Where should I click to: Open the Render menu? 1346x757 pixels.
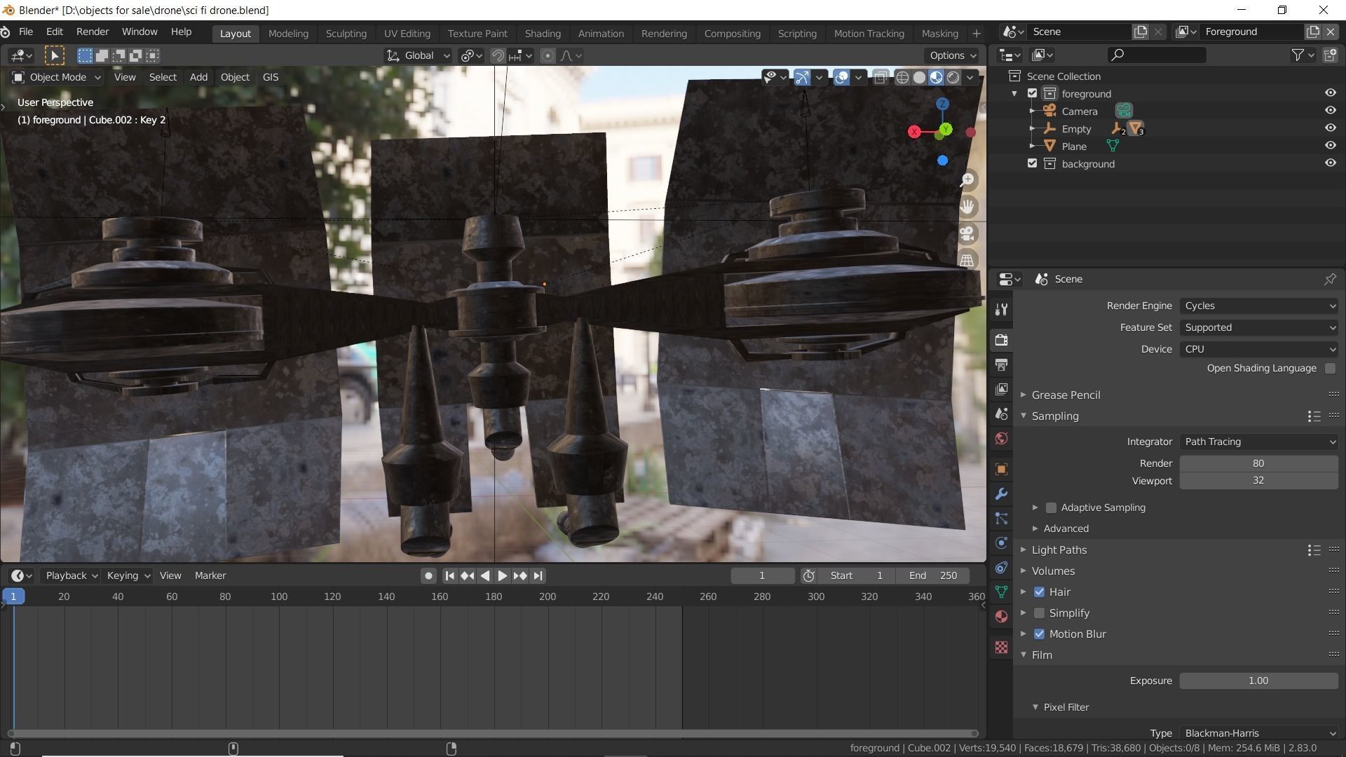tap(92, 32)
